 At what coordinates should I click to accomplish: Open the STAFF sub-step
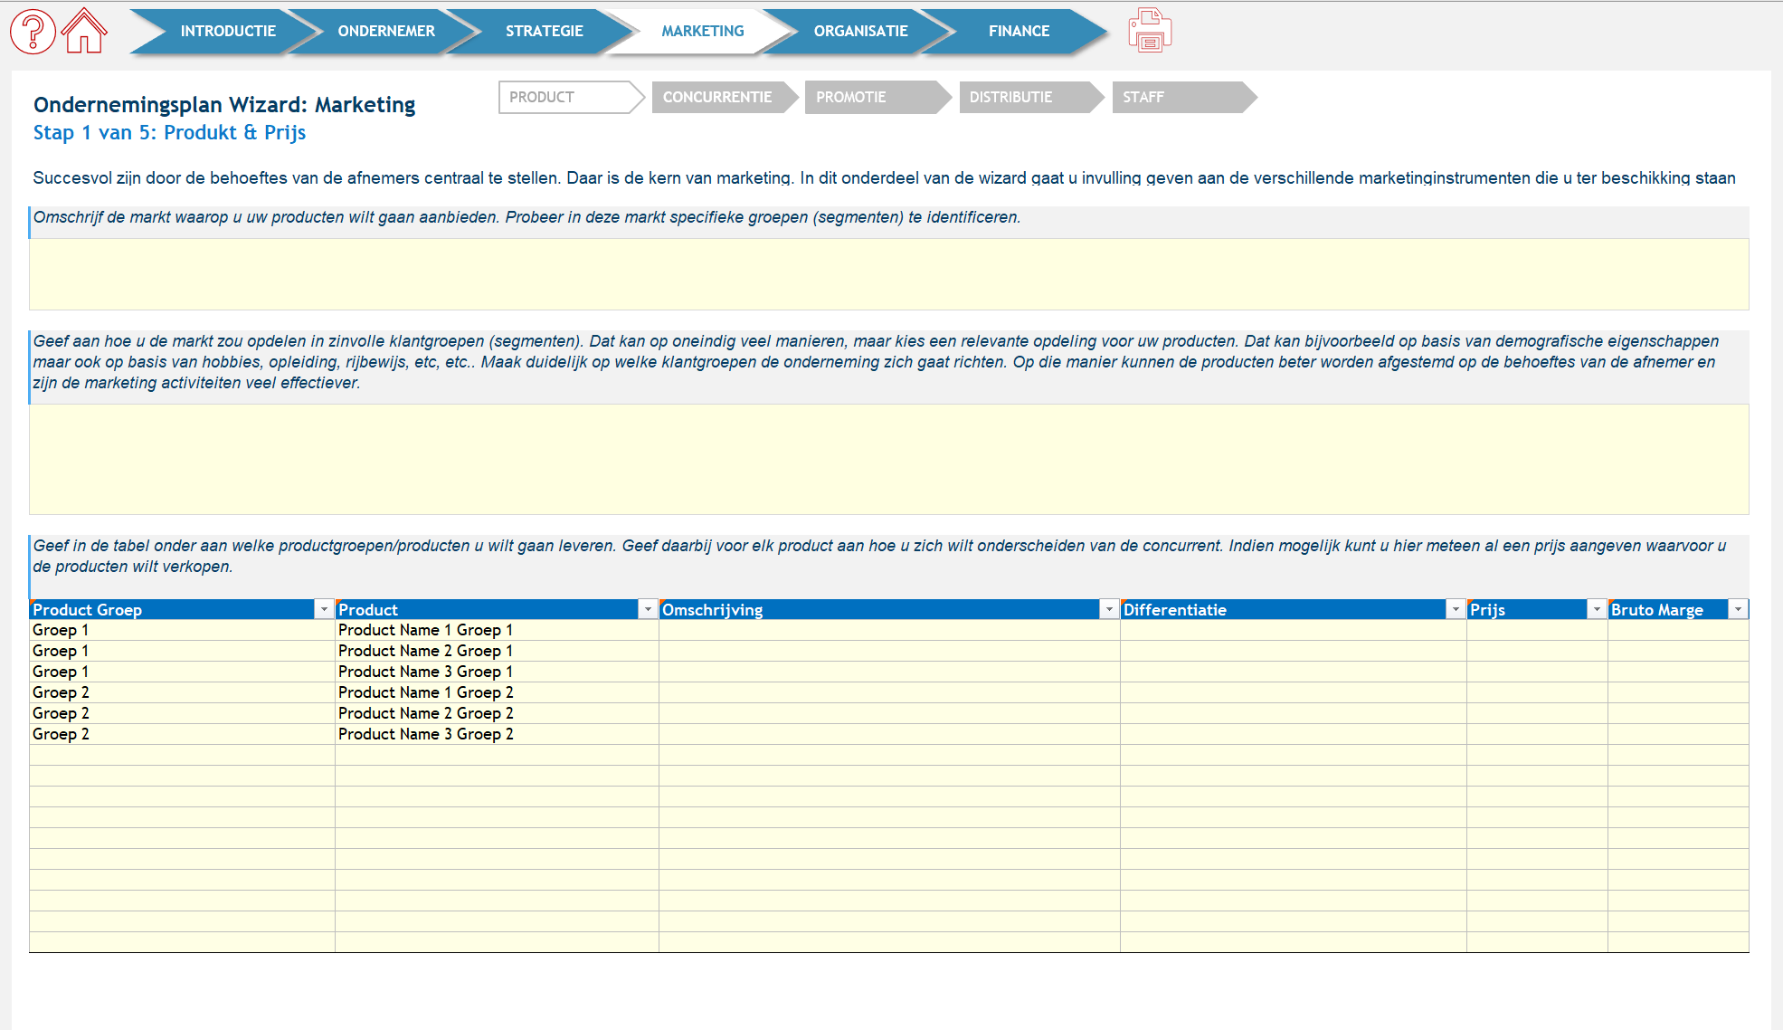pyautogui.click(x=1183, y=97)
